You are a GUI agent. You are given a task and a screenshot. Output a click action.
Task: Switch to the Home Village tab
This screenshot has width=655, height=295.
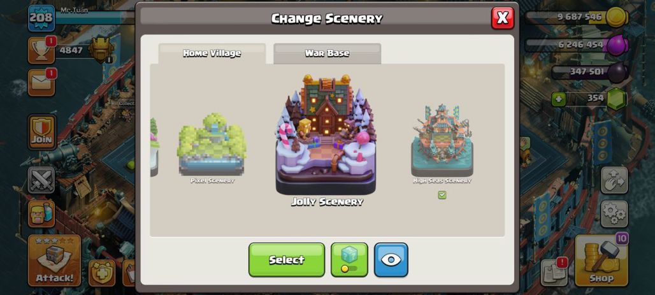coord(212,54)
